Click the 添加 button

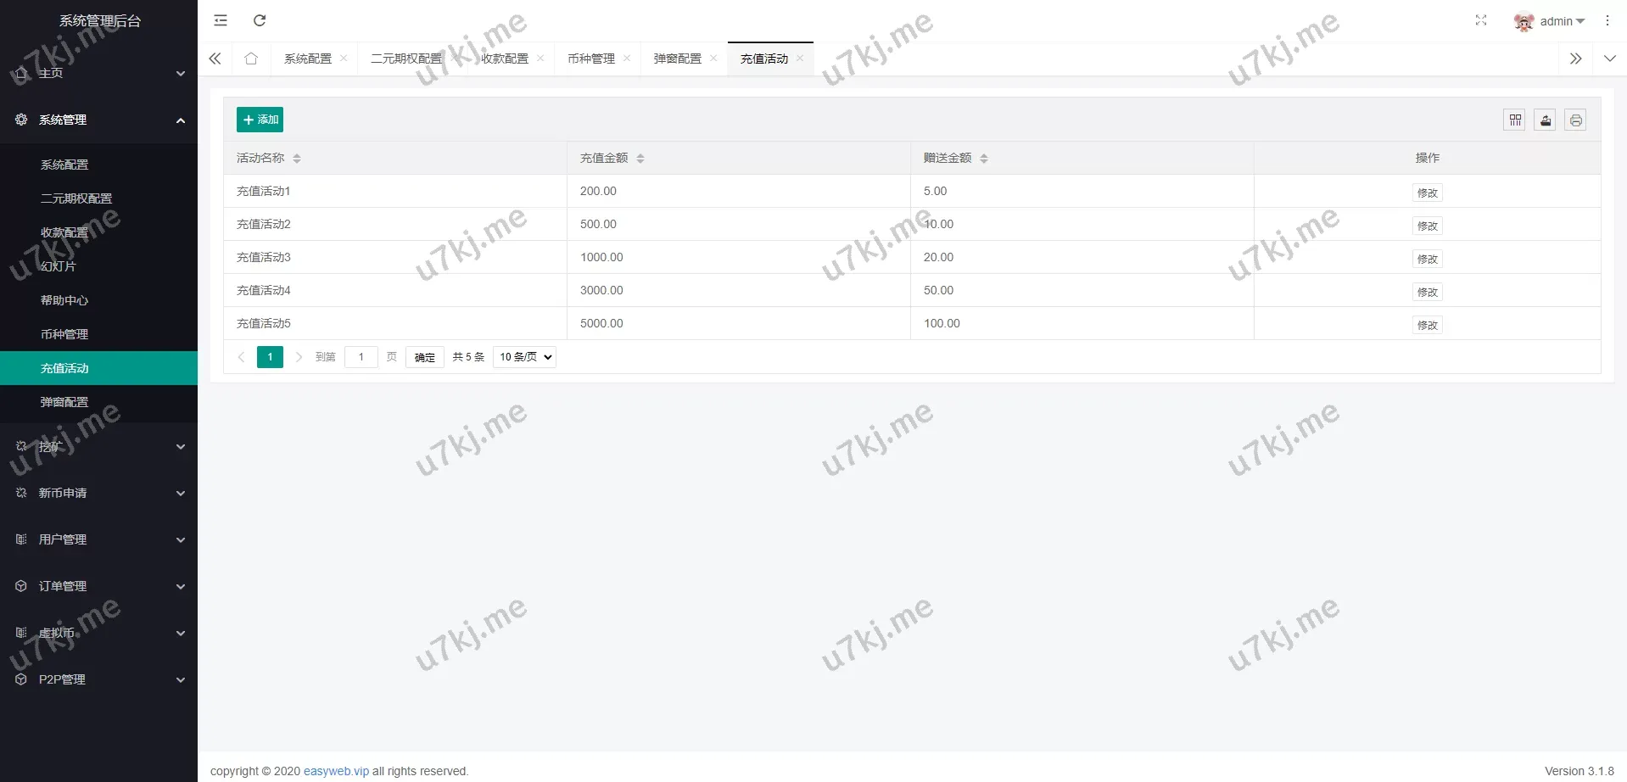[x=260, y=120]
